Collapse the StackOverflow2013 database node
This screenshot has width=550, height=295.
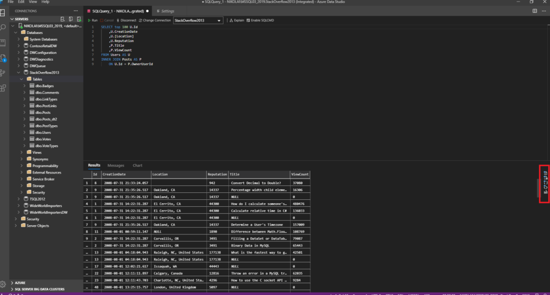click(19, 72)
